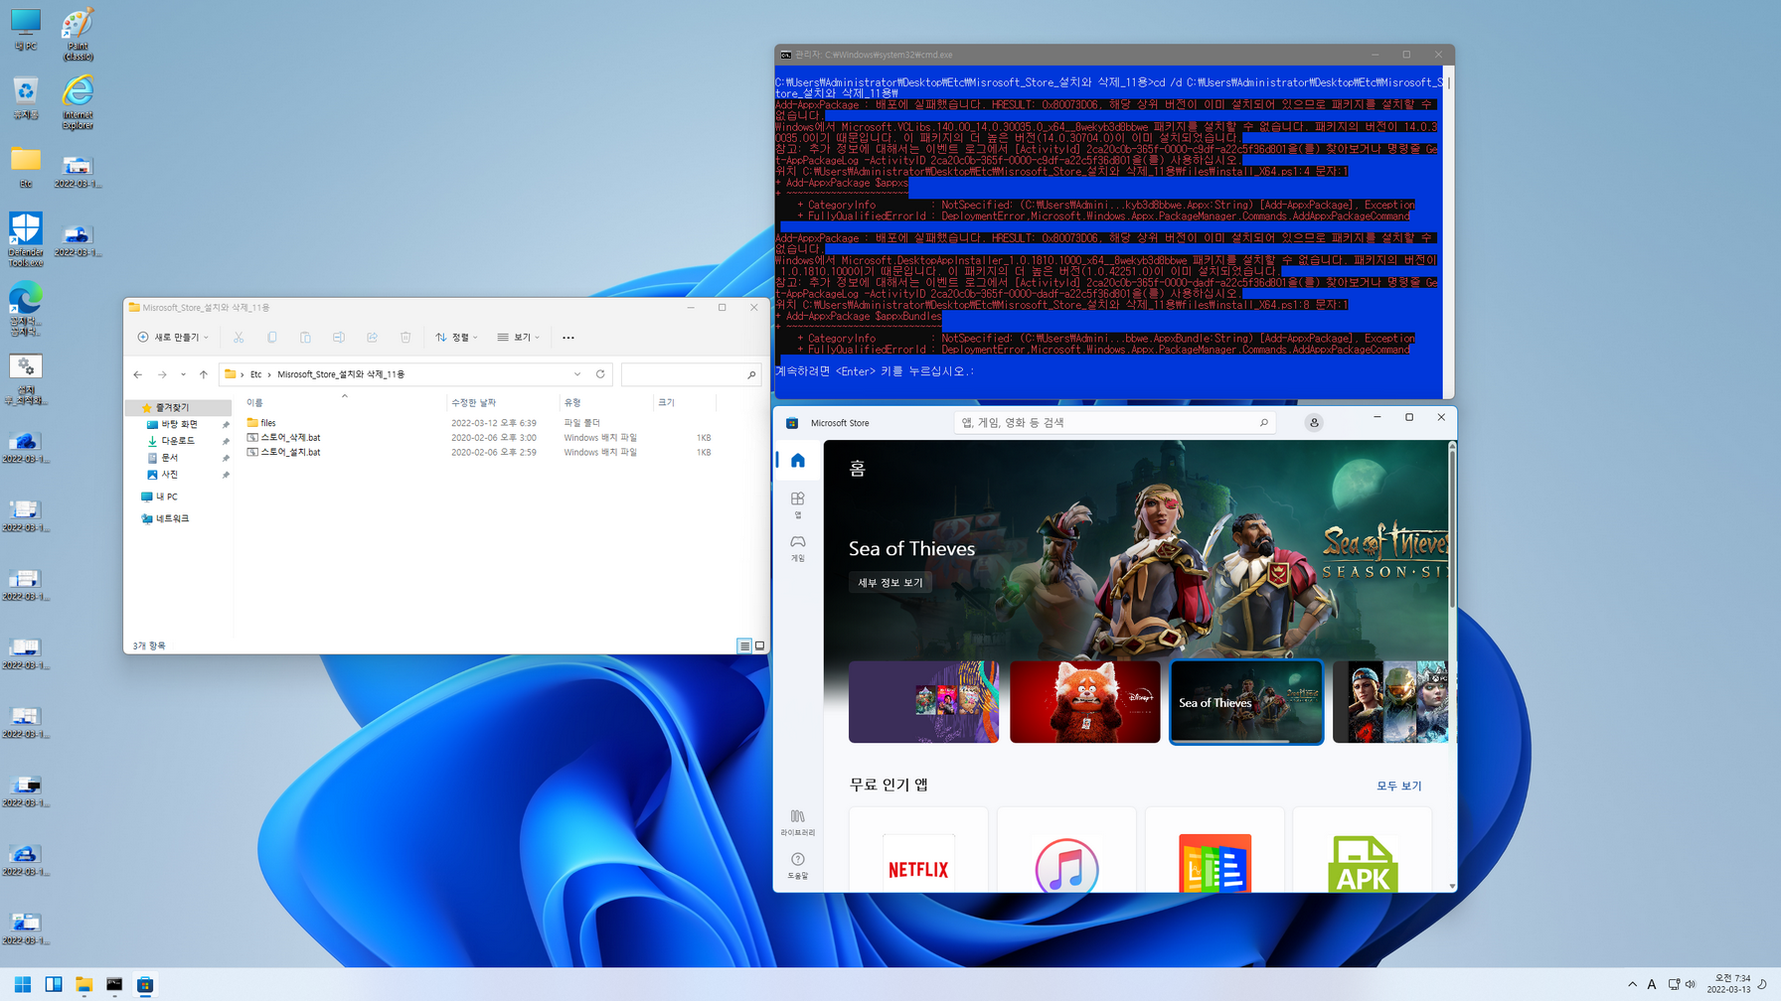Click the Paste icon in Explorer toolbar
Image resolution: width=1781 pixels, height=1001 pixels.
click(x=305, y=338)
